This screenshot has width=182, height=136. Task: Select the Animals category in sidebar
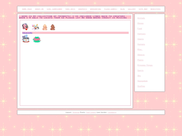141,18
